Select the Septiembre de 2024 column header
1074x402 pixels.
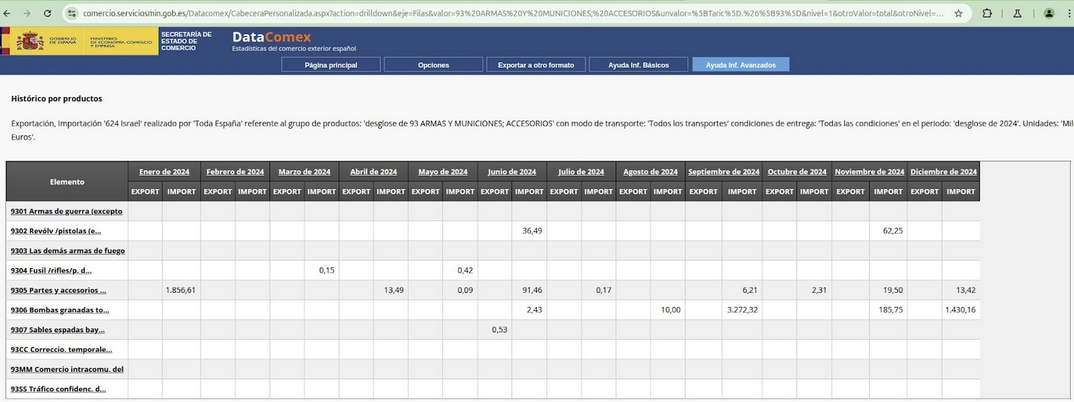coord(723,172)
